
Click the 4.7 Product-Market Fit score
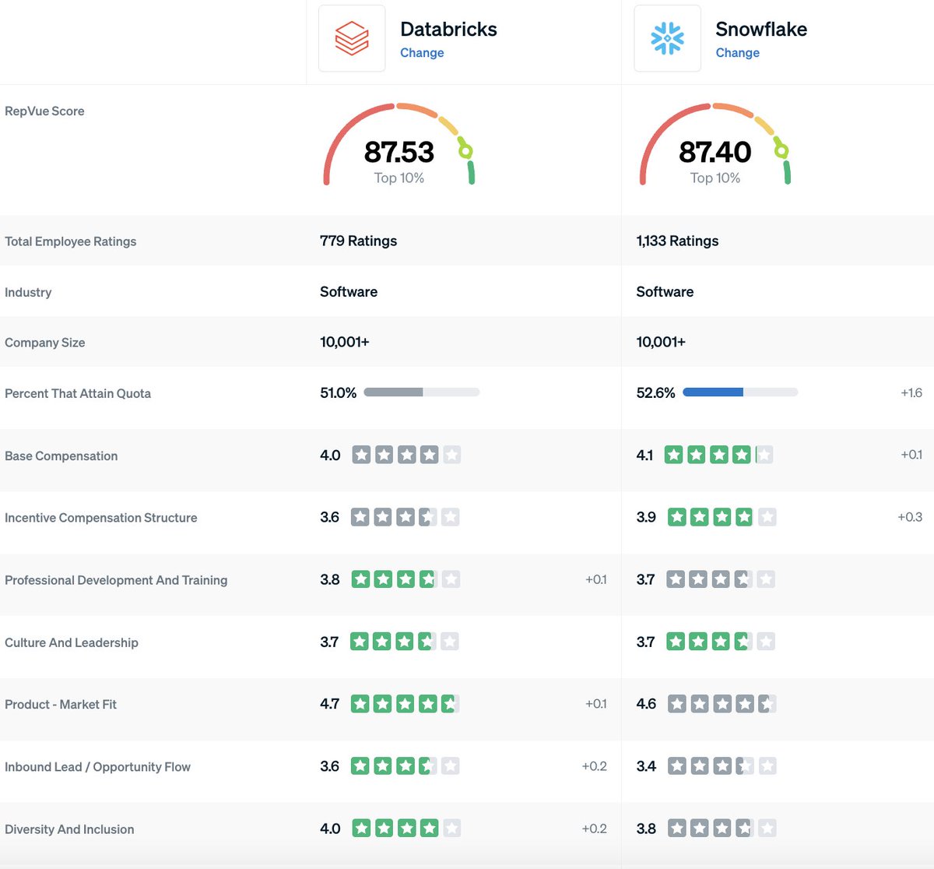pos(329,704)
